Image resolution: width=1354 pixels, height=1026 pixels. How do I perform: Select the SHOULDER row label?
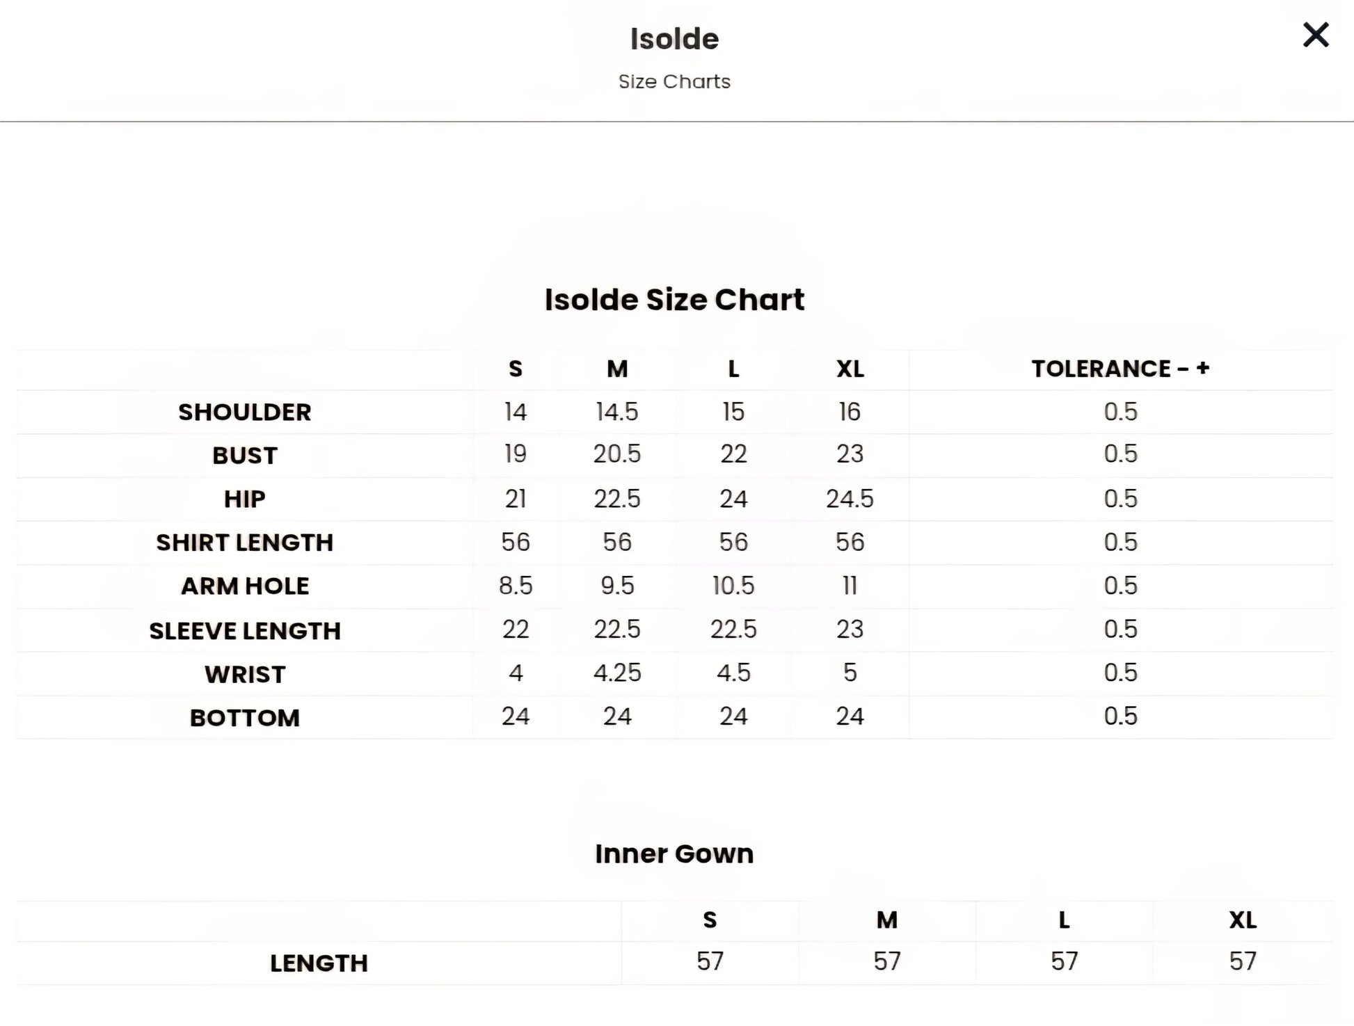coord(244,412)
